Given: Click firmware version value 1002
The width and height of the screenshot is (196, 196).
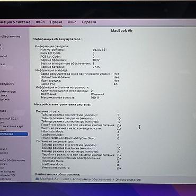Looking at the screenshot, I should 96,60.
